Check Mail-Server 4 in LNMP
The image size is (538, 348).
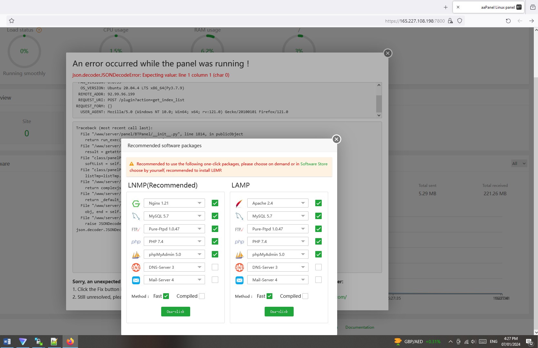click(215, 280)
